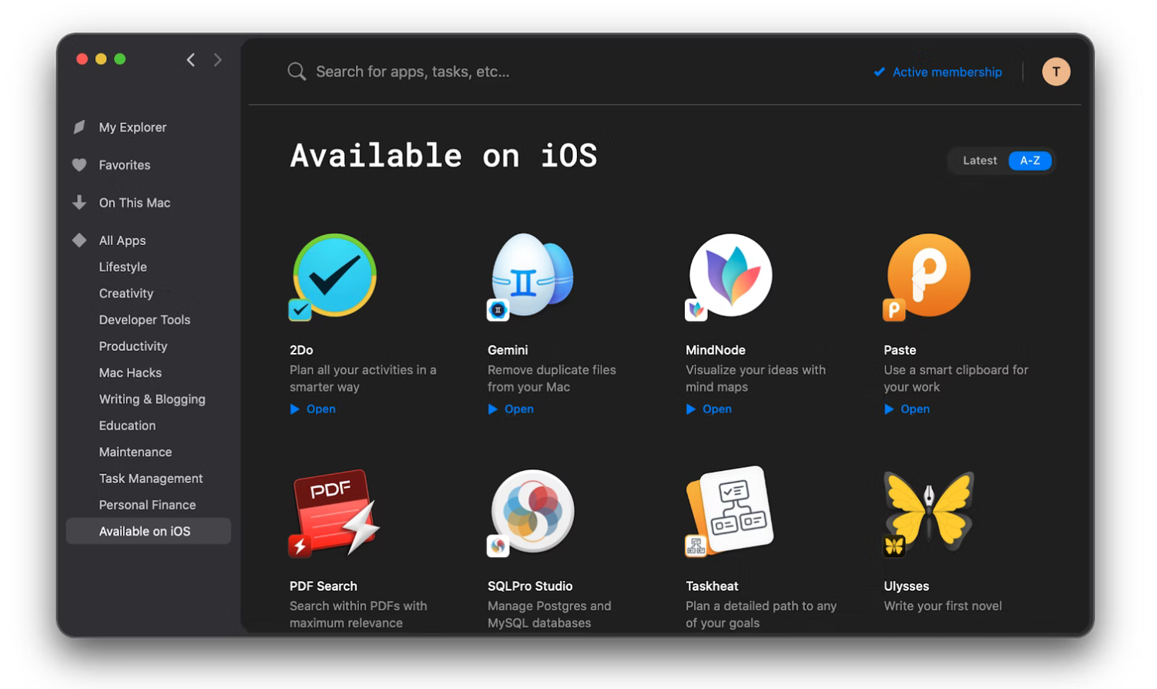This screenshot has width=1157, height=689.
Task: Click the orange Paste app icon
Action: 928,276
